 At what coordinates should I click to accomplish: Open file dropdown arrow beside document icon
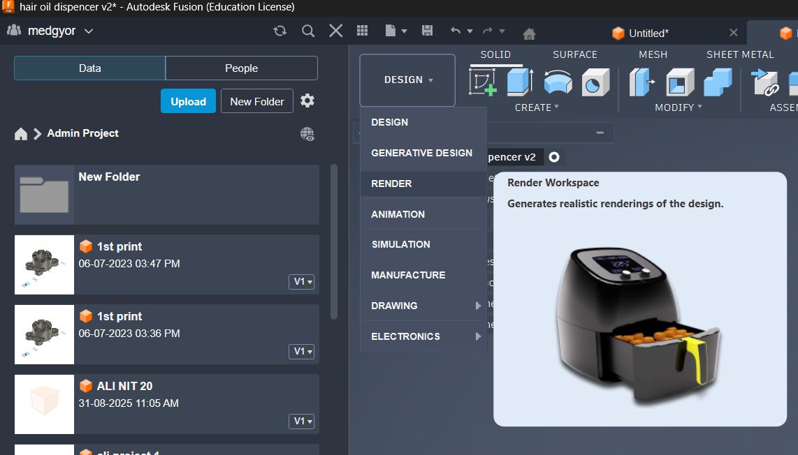[404, 31]
